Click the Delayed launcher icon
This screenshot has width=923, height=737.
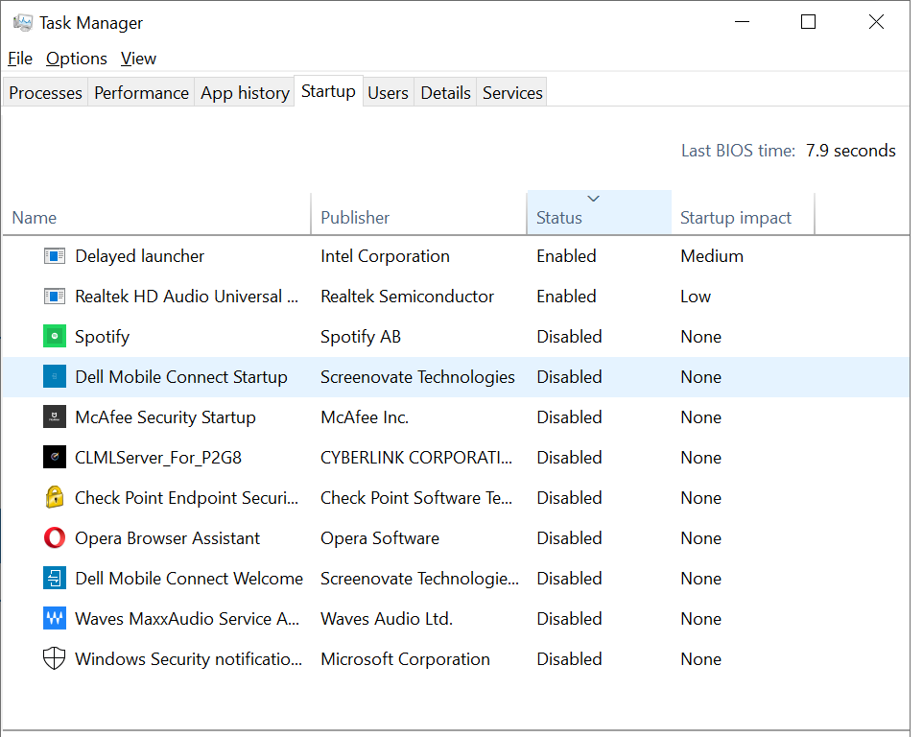pos(55,256)
